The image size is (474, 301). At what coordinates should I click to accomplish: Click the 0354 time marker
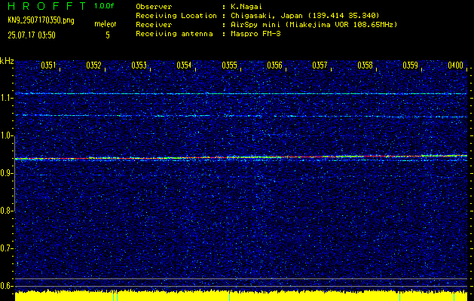tap(184, 65)
